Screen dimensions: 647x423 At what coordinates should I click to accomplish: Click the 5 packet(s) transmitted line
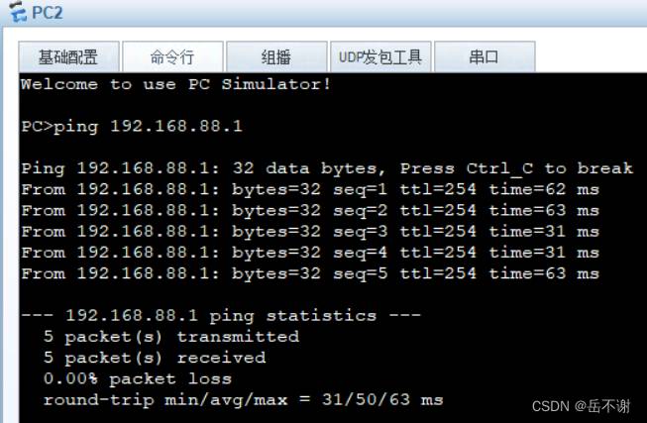[x=171, y=337]
